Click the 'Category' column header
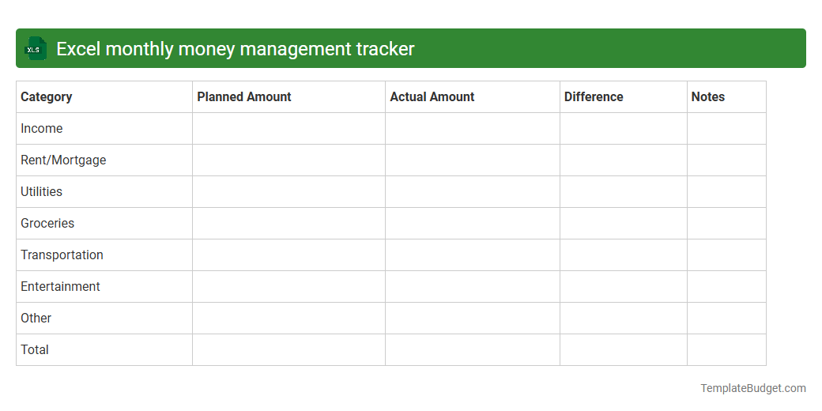Image resolution: width=822 pixels, height=411 pixels. point(104,97)
